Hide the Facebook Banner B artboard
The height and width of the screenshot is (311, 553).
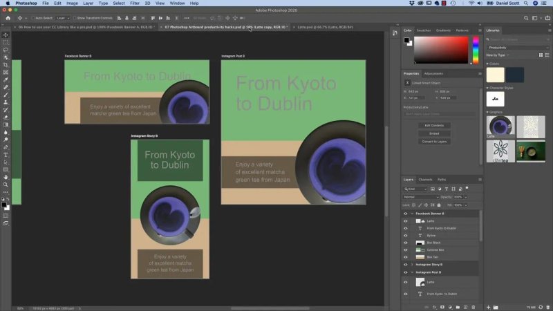pyautogui.click(x=405, y=214)
